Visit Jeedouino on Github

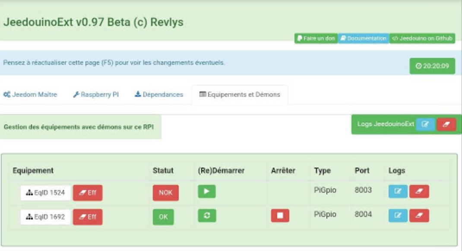tap(422, 38)
